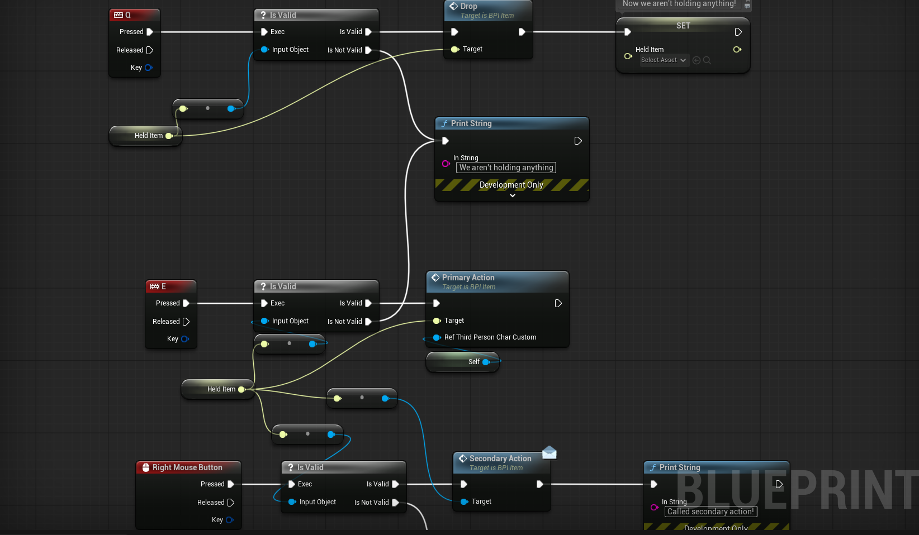Click the Key output pin on Q node
This screenshot has width=919, height=535.
click(149, 68)
